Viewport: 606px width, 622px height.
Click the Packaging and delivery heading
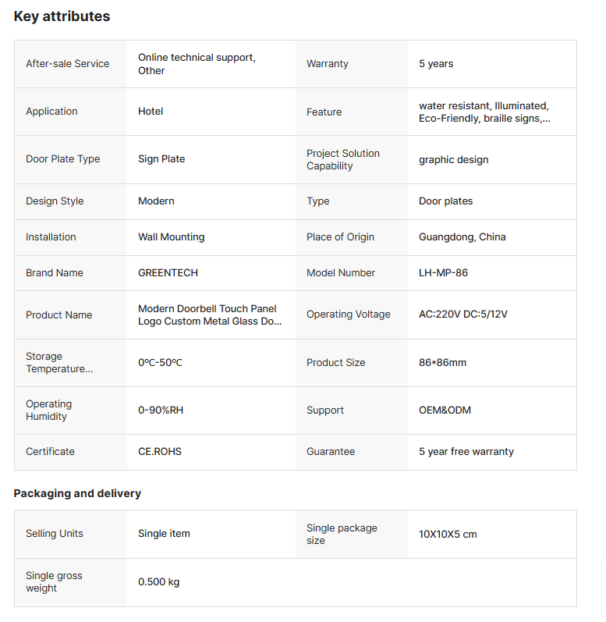click(x=77, y=493)
